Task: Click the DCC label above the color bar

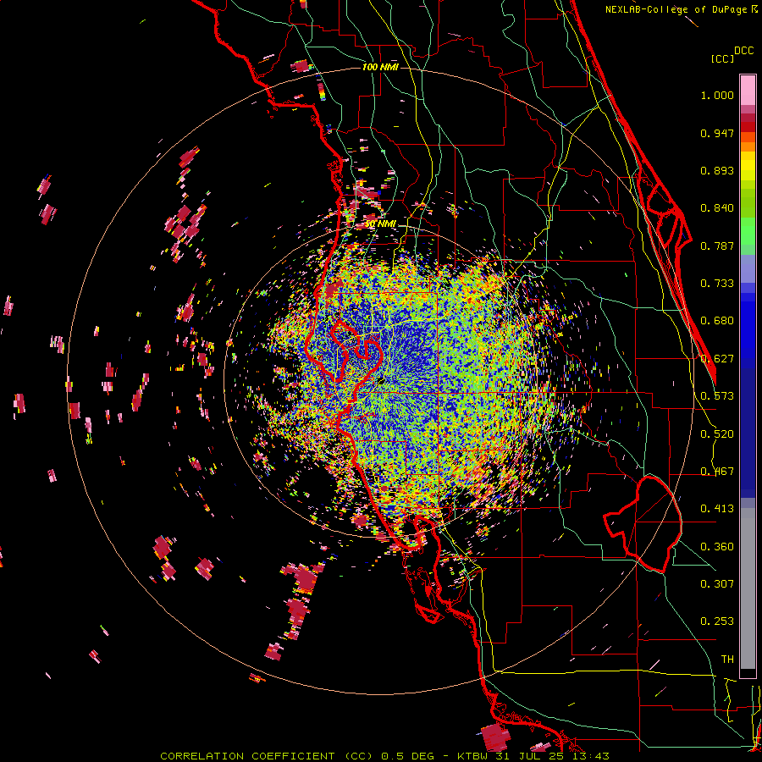Action: tap(743, 51)
